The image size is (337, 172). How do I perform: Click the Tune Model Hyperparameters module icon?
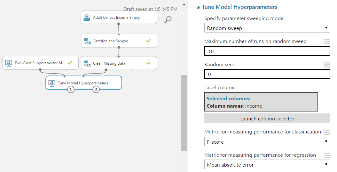[x=52, y=83]
